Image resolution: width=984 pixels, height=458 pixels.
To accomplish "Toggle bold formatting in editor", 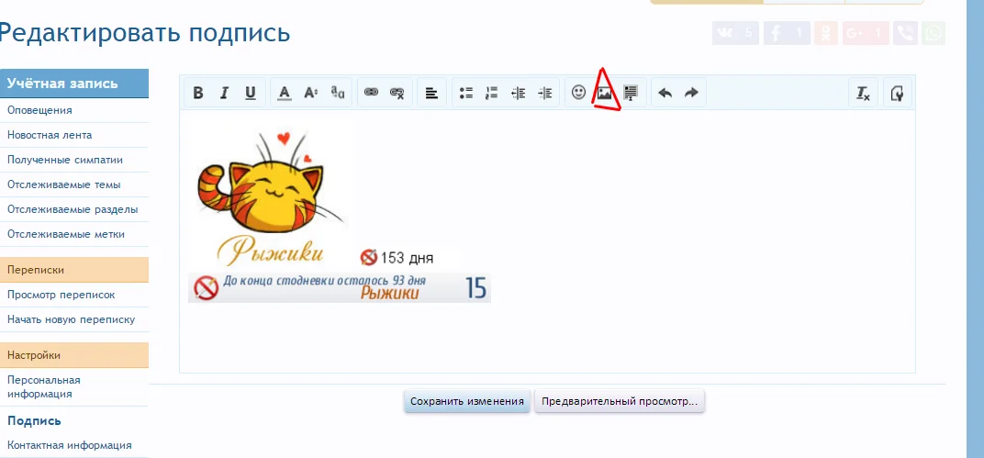I will click(198, 93).
